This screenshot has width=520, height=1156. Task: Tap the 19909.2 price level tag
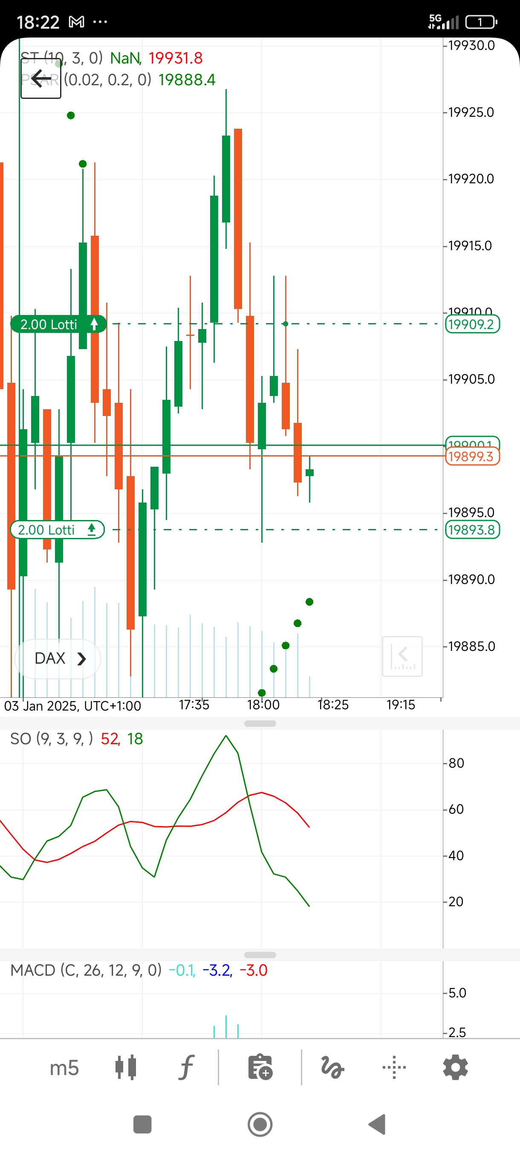(471, 324)
